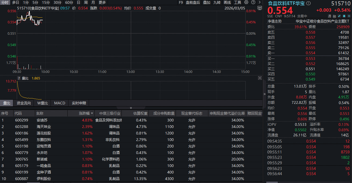Switch to 资金流向 tab
The height and width of the screenshot is (183, 352).
[x=24, y=103]
